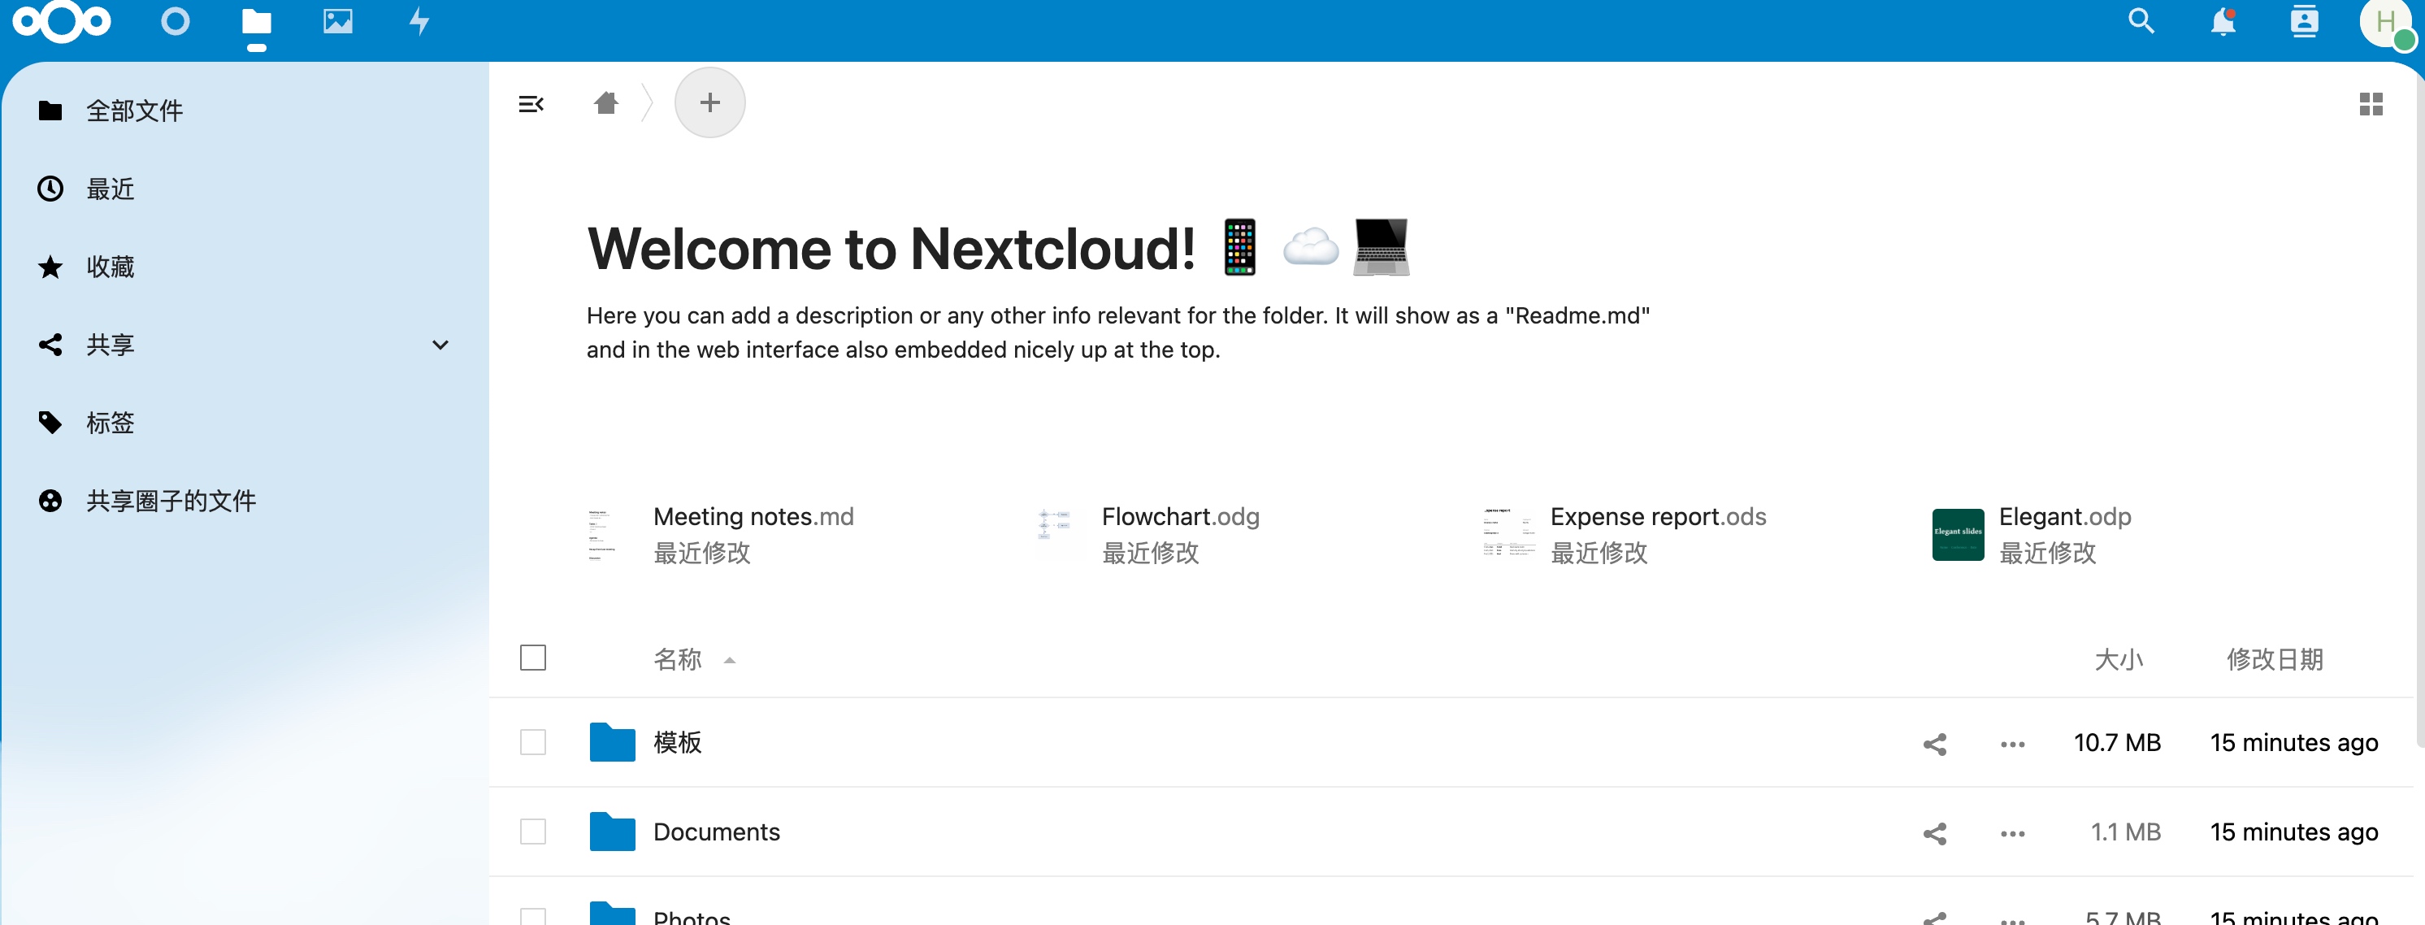Image resolution: width=2425 pixels, height=925 pixels.
Task: Open the search magnifier
Action: [2141, 20]
